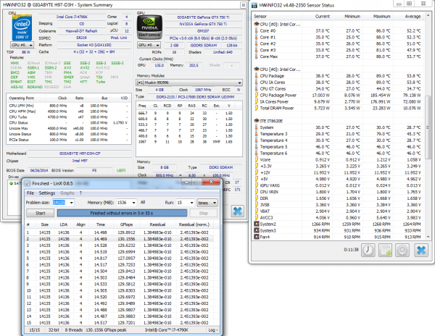Click the Problem size input field
The height and width of the screenshot is (336, 435).
coord(60,203)
